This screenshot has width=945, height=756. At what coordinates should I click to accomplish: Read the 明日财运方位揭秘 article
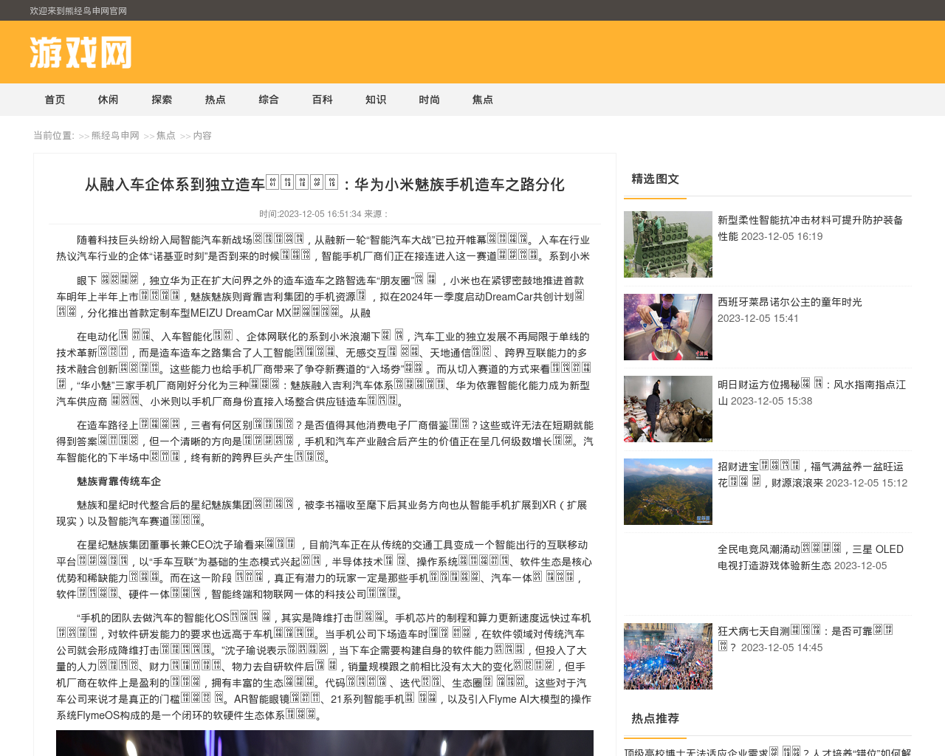coord(811,393)
